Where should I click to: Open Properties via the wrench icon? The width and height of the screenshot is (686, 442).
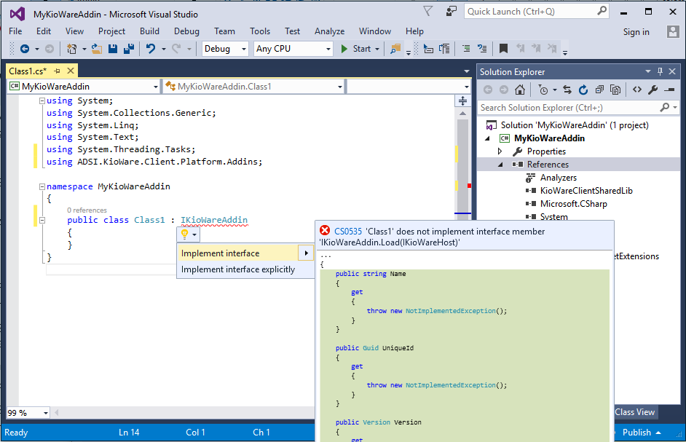click(653, 90)
